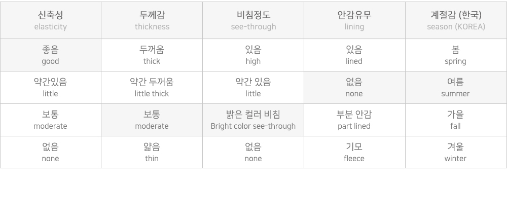
Task: Select 'Bright color see-through' cell
Action: pos(253,120)
